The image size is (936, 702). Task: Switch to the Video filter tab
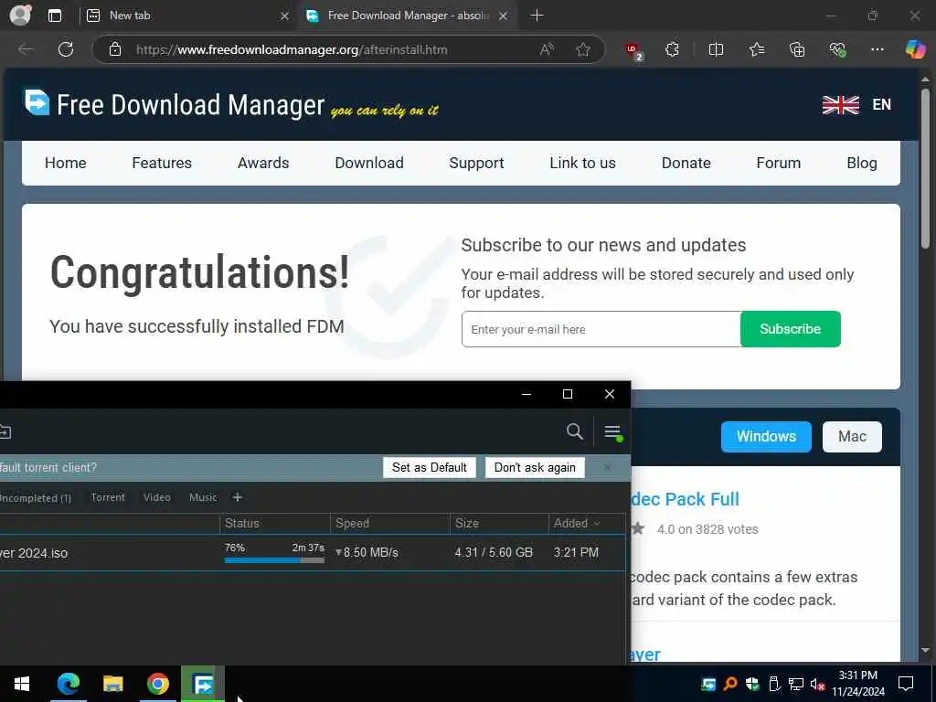[156, 497]
